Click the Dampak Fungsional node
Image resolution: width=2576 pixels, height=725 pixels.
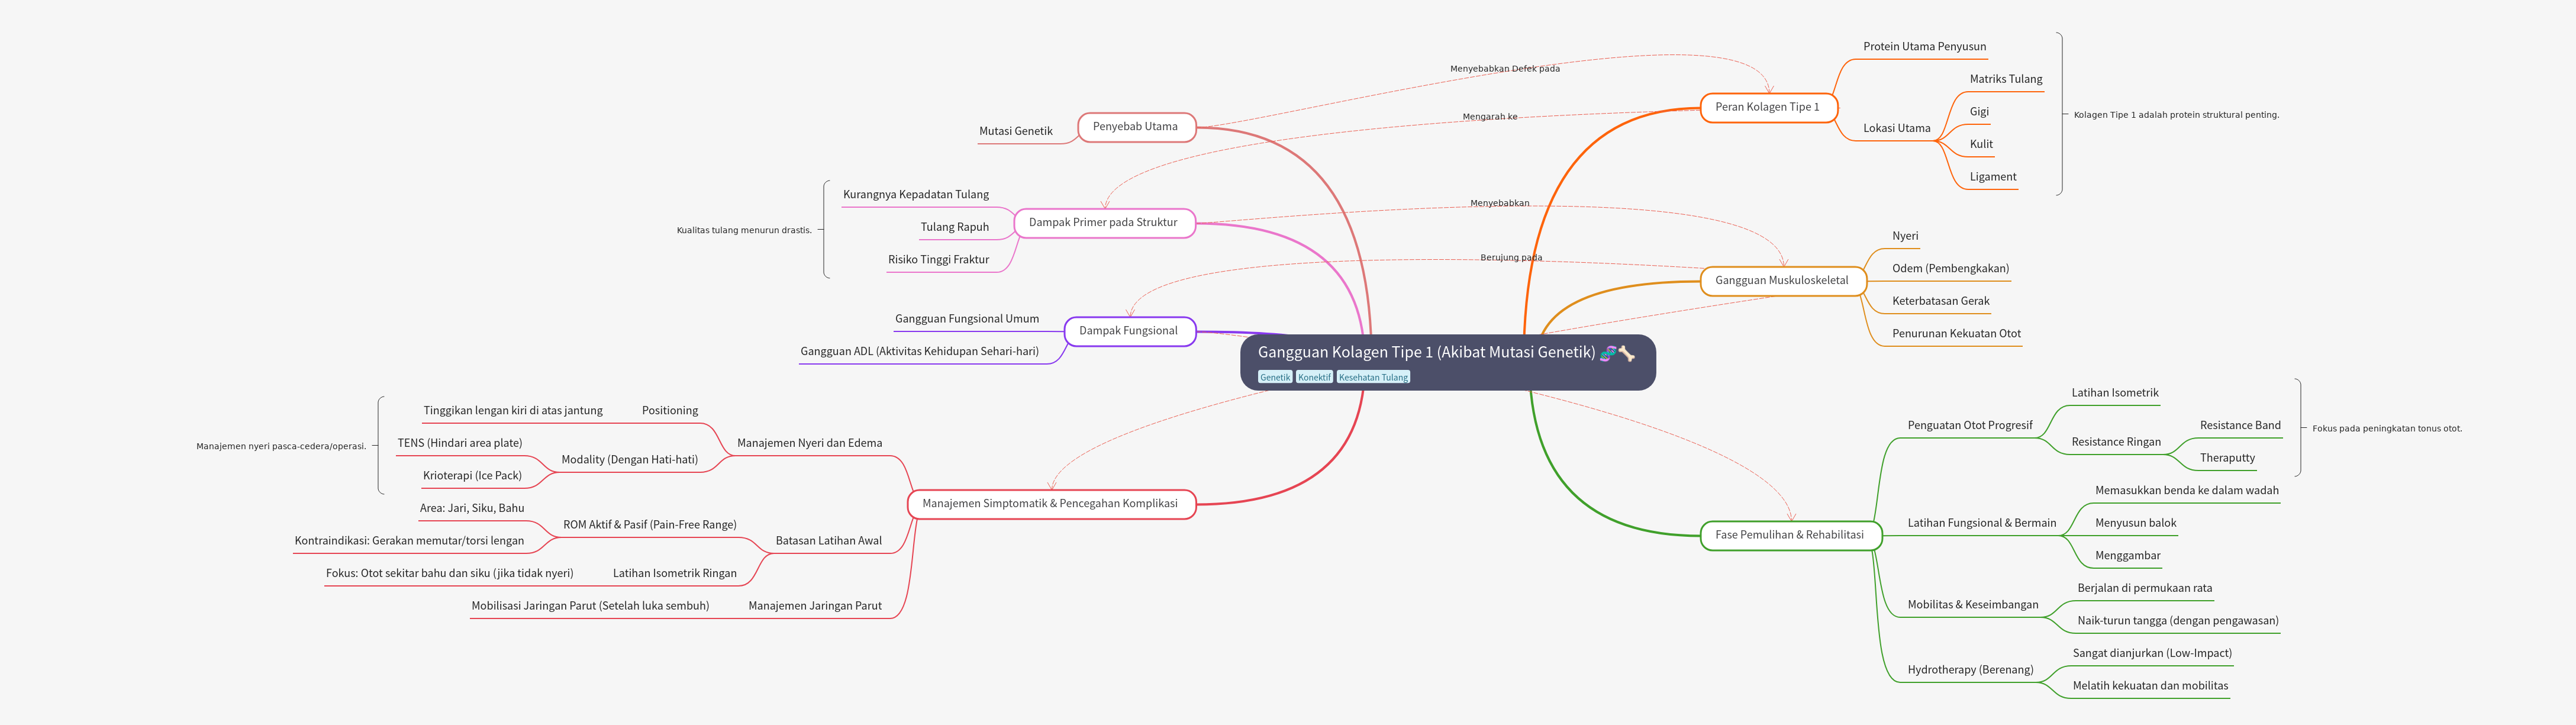coord(1128,331)
